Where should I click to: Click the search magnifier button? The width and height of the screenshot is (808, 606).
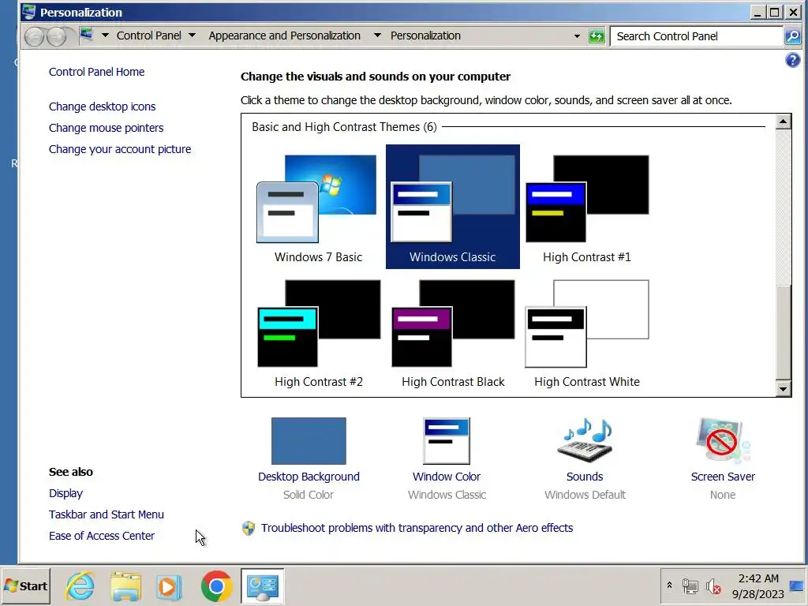coord(792,36)
